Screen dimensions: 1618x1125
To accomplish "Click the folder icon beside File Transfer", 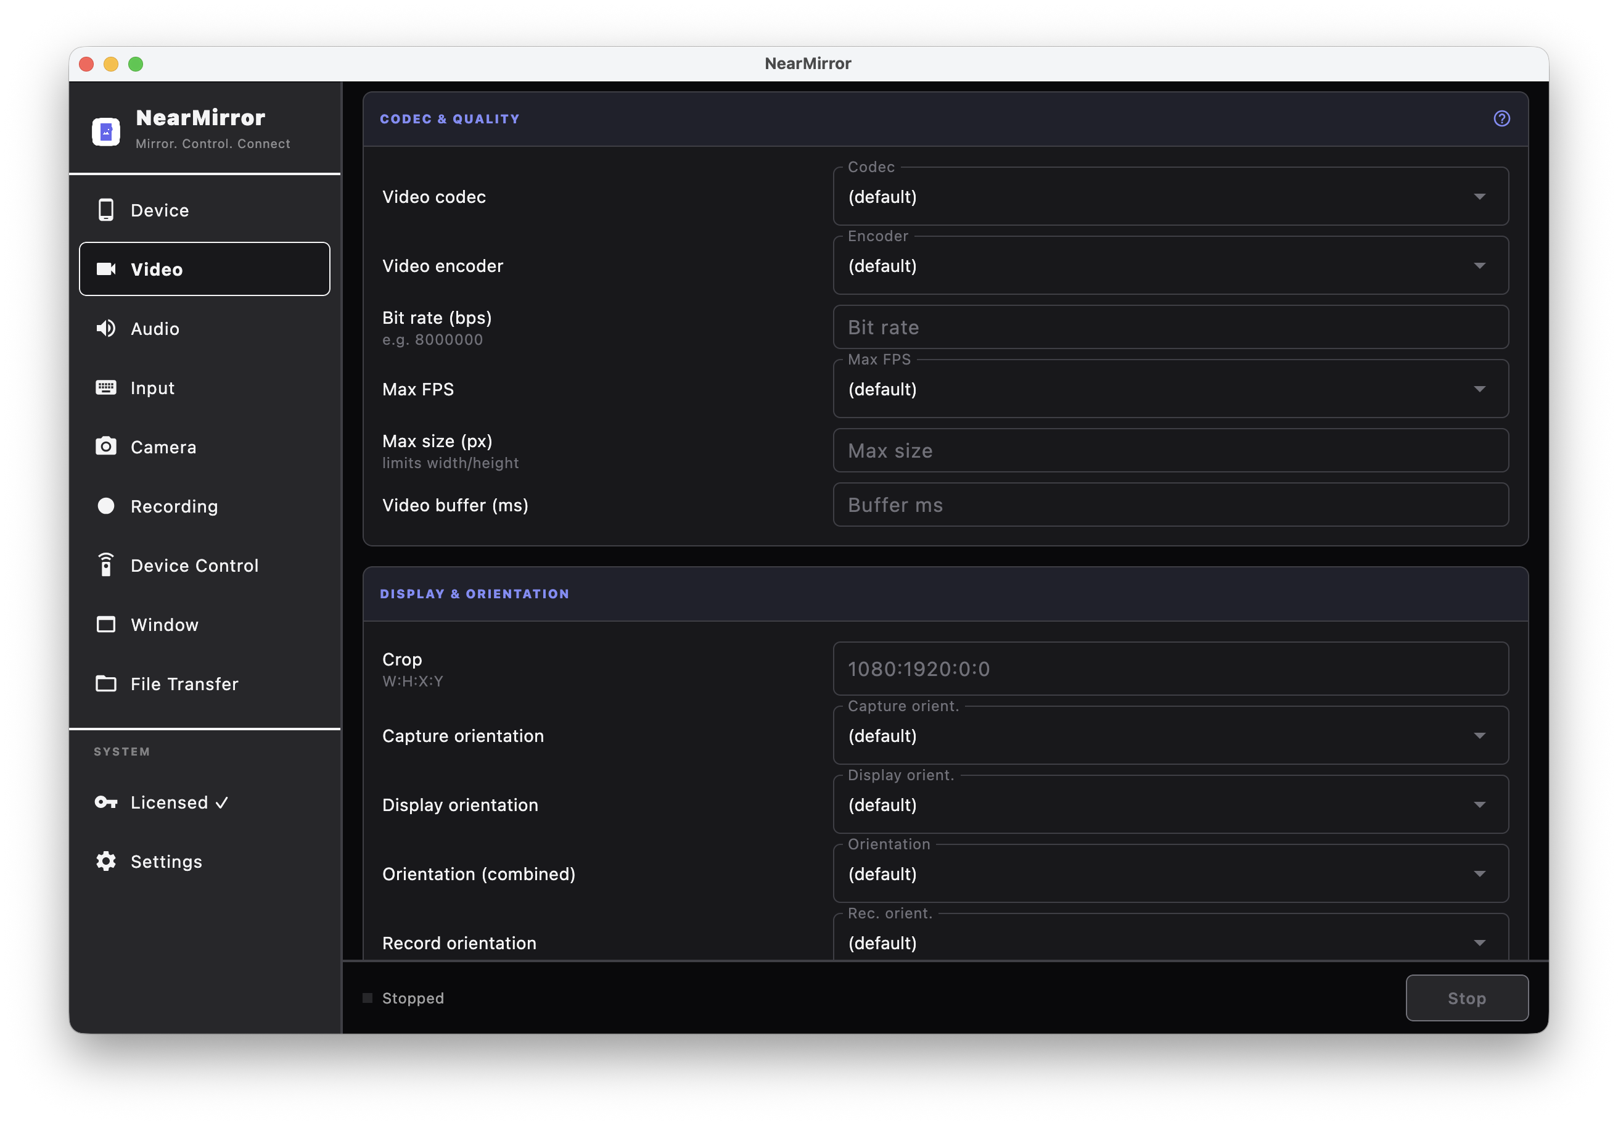I will 105,683.
